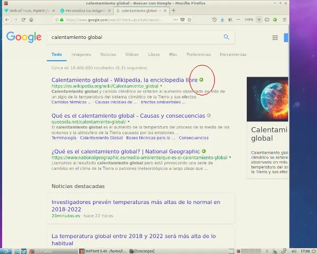Click the Google logo
This screenshot has height=254, width=317.
coord(24,37)
